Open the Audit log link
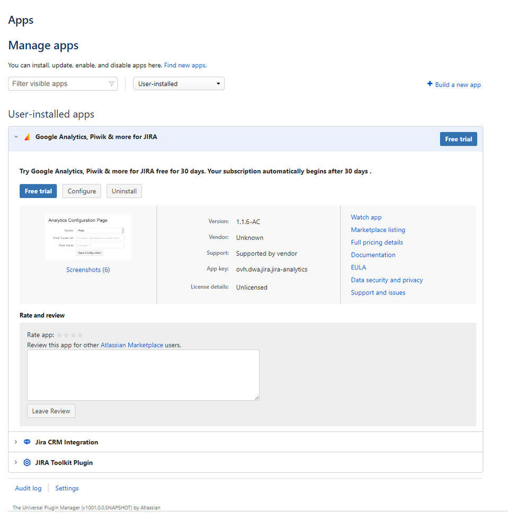508x529 pixels. 29,488
